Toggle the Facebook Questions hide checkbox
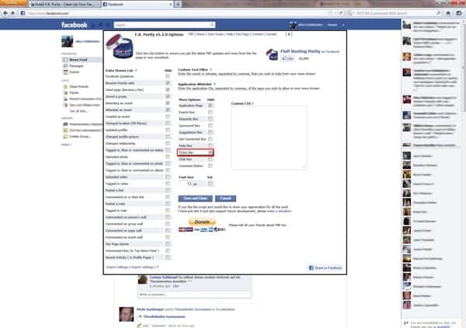 tap(168, 76)
